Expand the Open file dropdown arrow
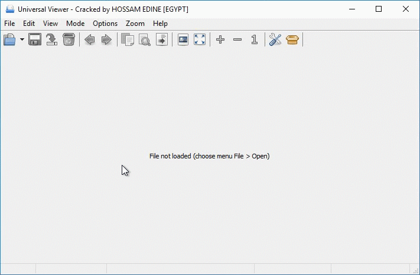420x275 pixels. [x=22, y=39]
